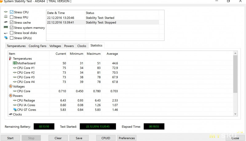This screenshot has height=141, width=246.
Task: Click the Minimum column header
Action: coord(76,54)
